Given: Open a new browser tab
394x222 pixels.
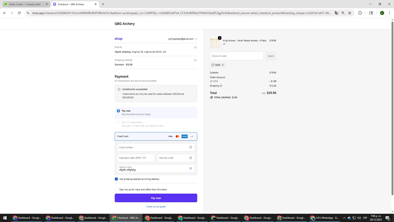Looking at the screenshot, I should (x=103, y=4).
